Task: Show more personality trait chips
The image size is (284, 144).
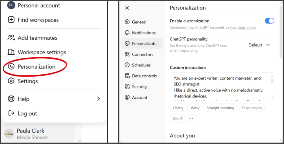Action: pos(191,118)
